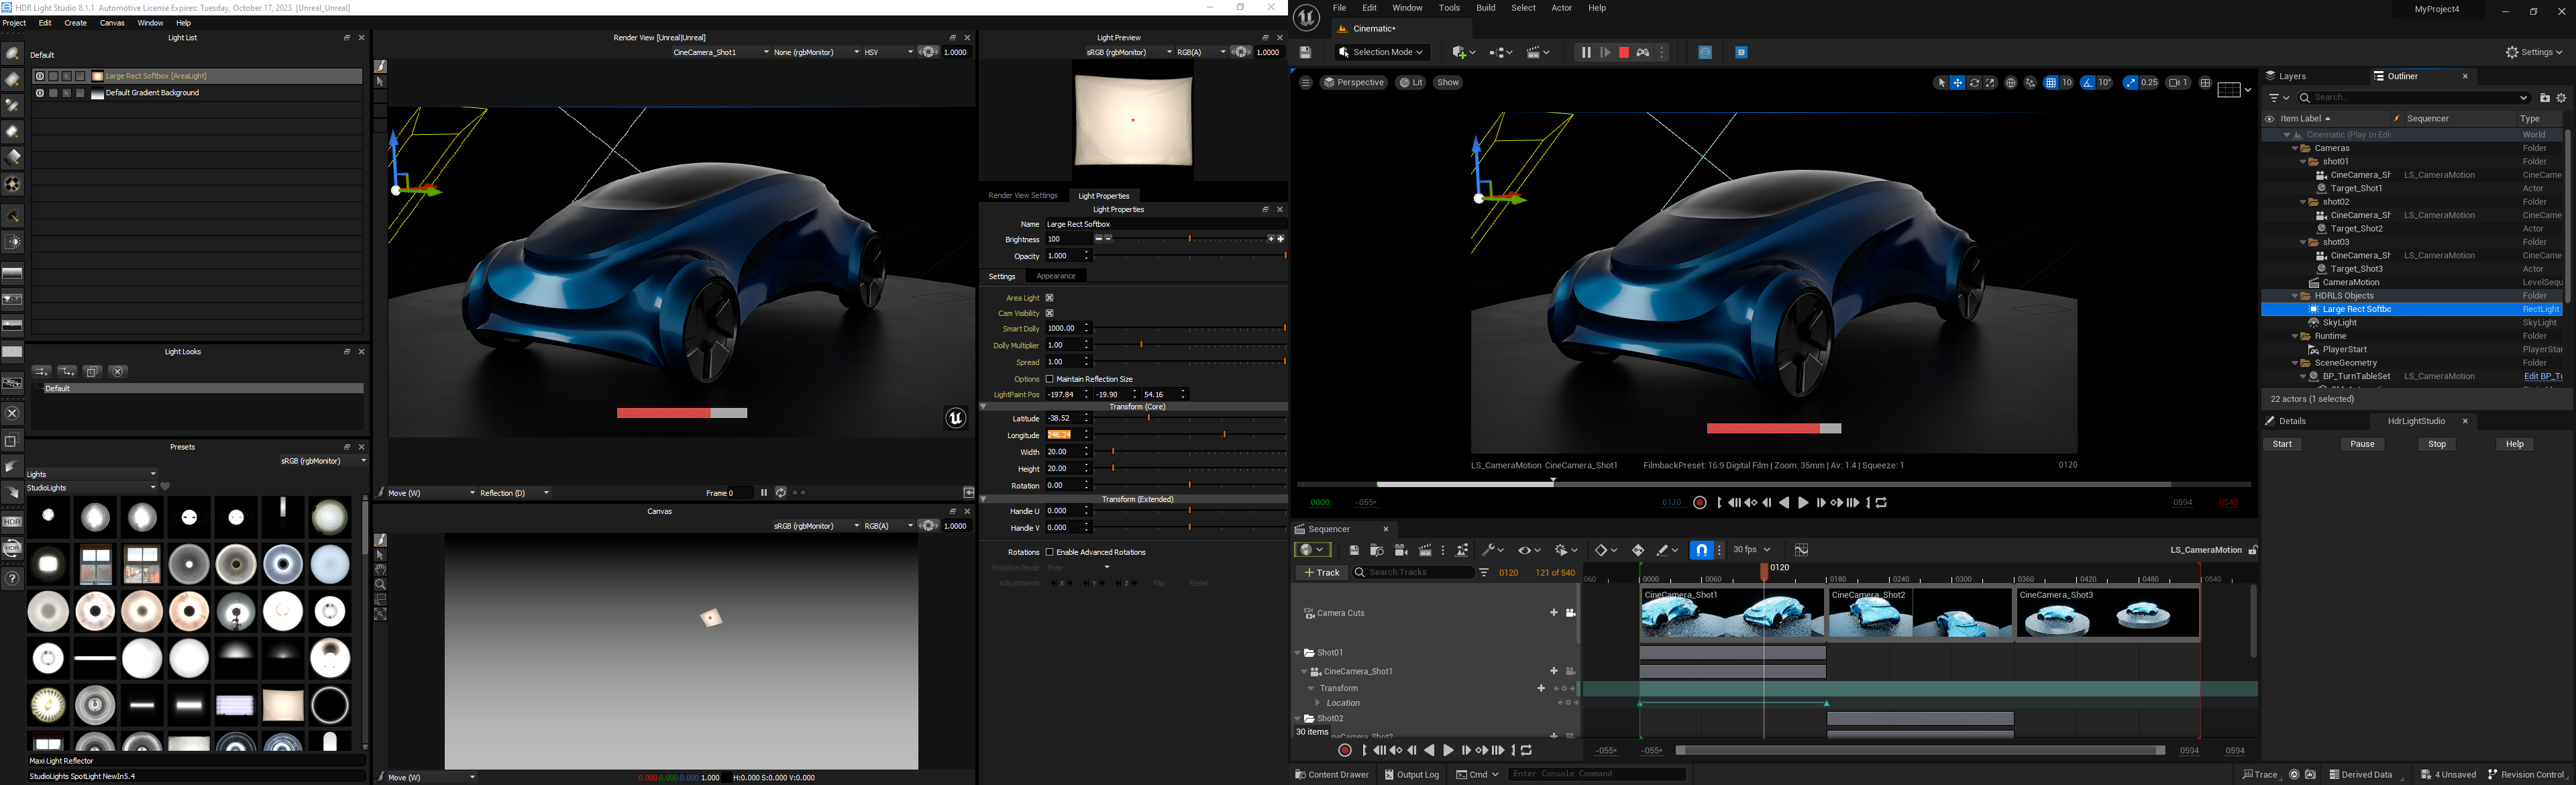Open Unreal Build menu
Image resolution: width=2576 pixels, height=785 pixels.
pyautogui.click(x=1486, y=8)
